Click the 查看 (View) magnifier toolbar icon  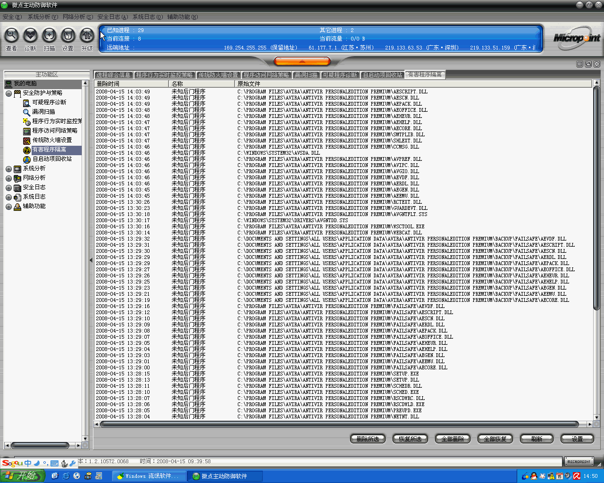point(11,35)
